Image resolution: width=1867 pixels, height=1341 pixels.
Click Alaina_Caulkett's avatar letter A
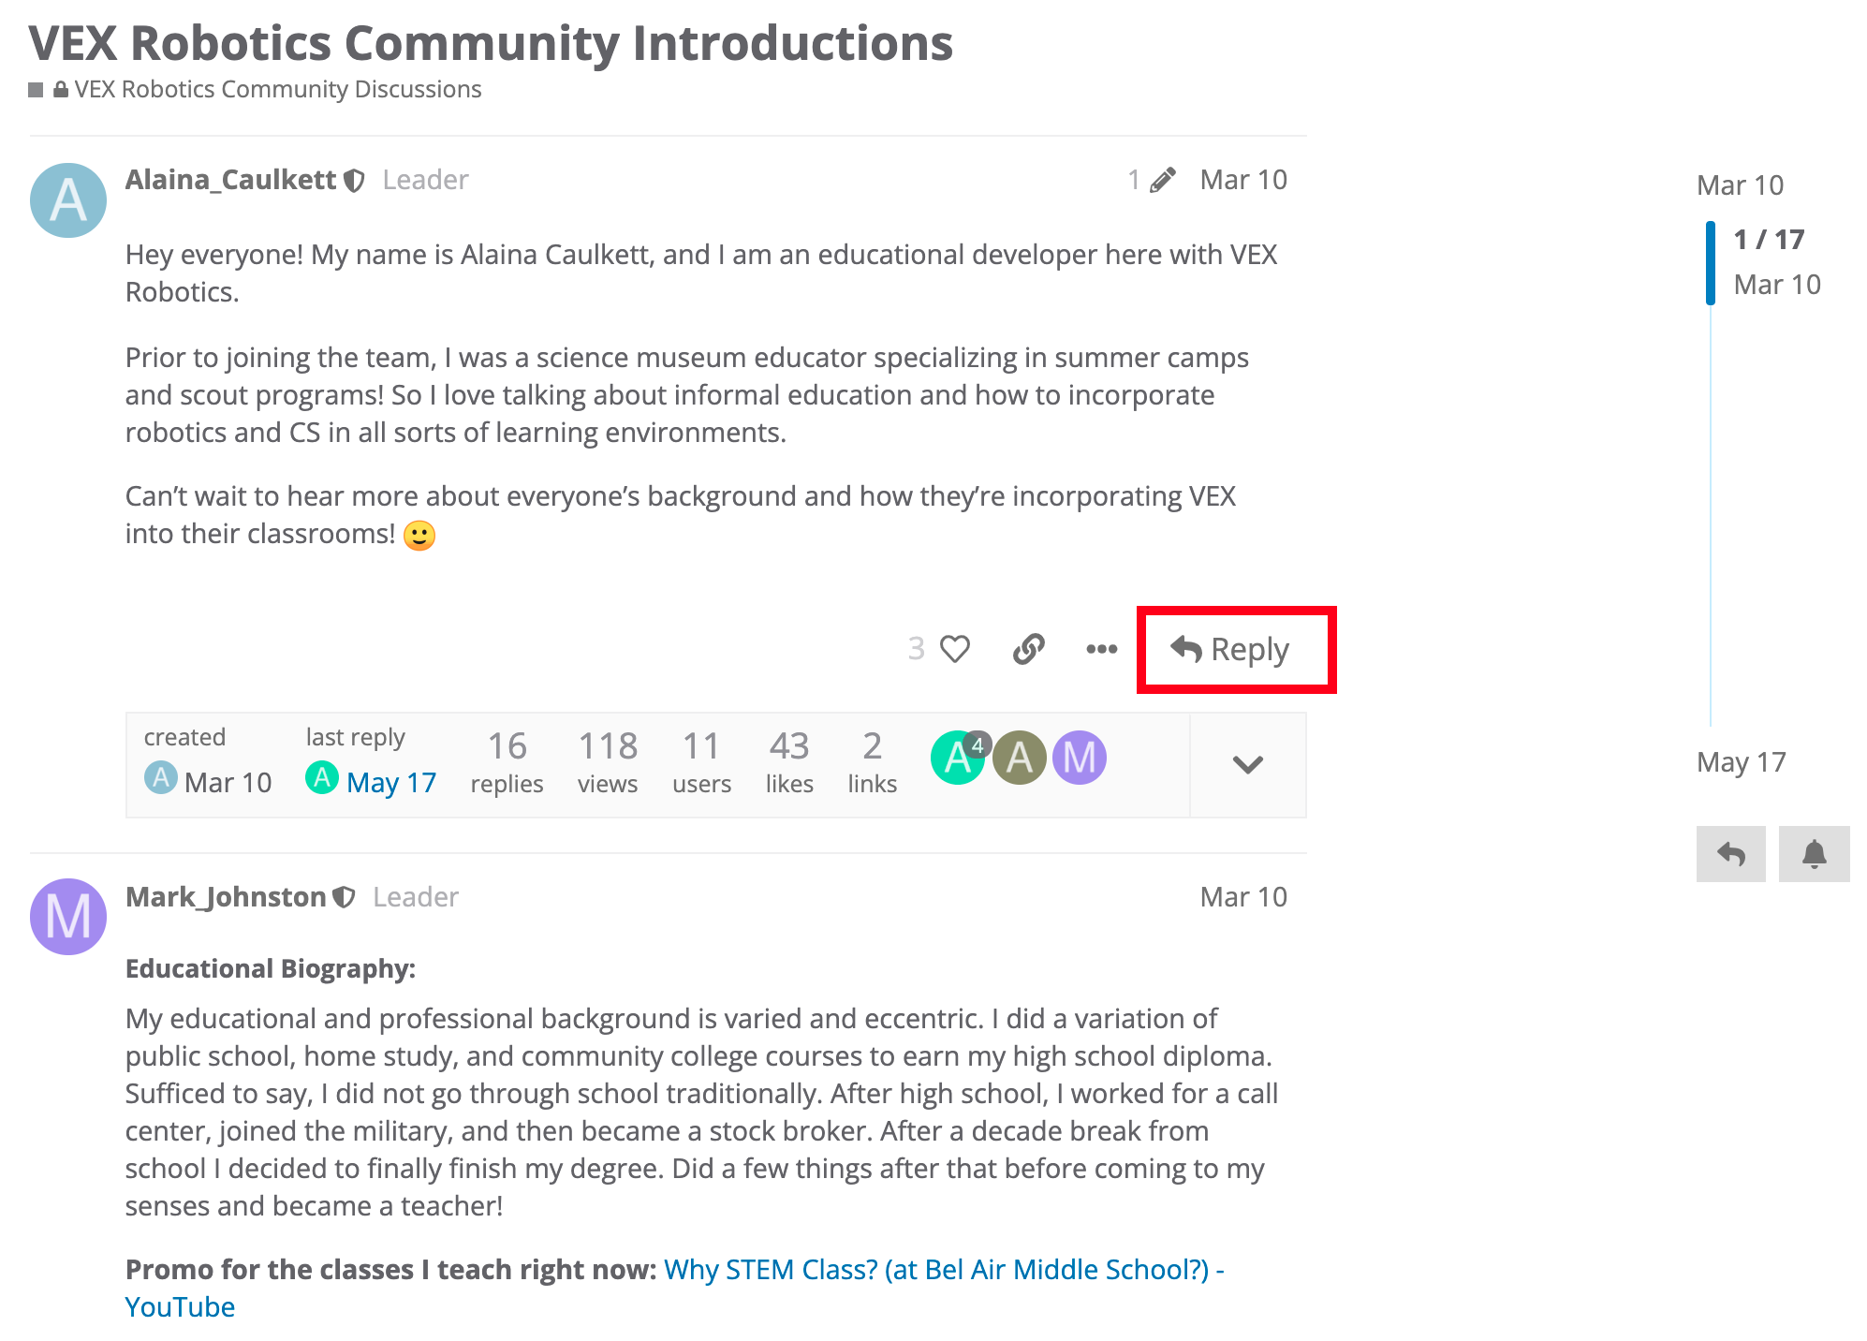67,199
